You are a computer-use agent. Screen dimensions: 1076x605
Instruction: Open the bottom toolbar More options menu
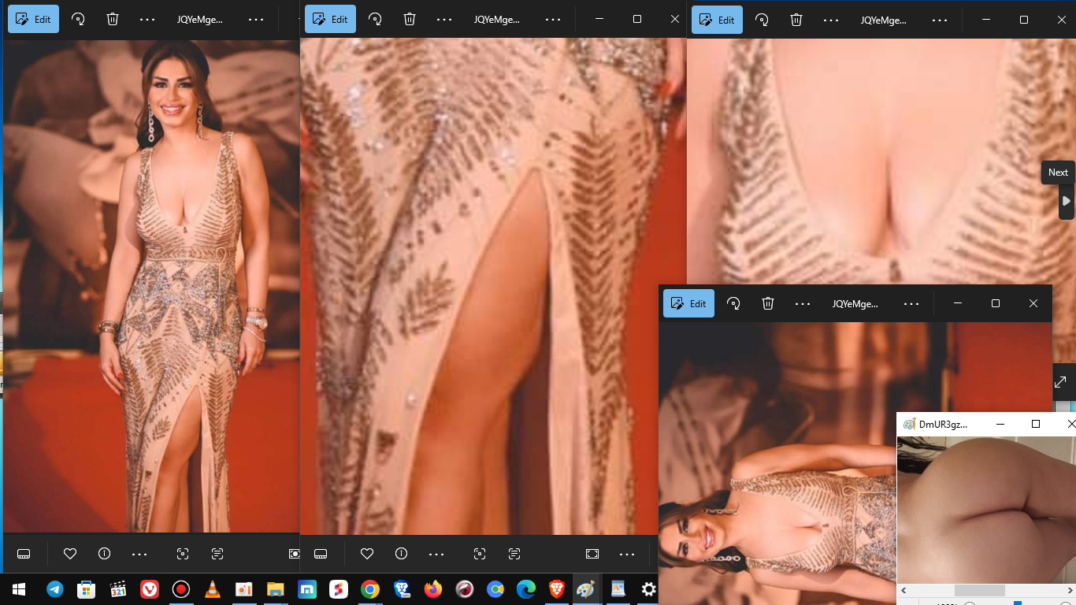pyautogui.click(x=139, y=554)
